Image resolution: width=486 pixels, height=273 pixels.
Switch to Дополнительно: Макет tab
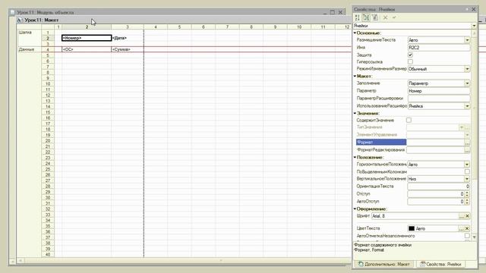click(x=384, y=265)
